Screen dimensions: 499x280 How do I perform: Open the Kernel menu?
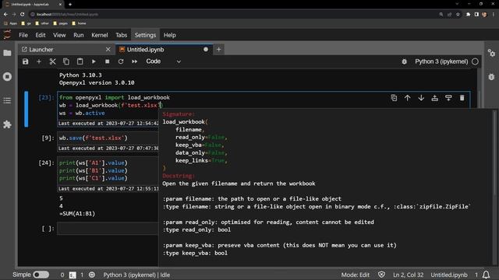point(100,35)
